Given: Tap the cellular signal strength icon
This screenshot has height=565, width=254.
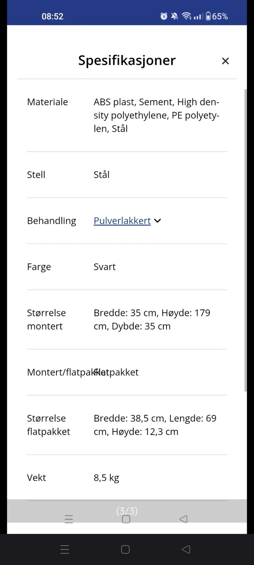Looking at the screenshot, I should pos(198,16).
